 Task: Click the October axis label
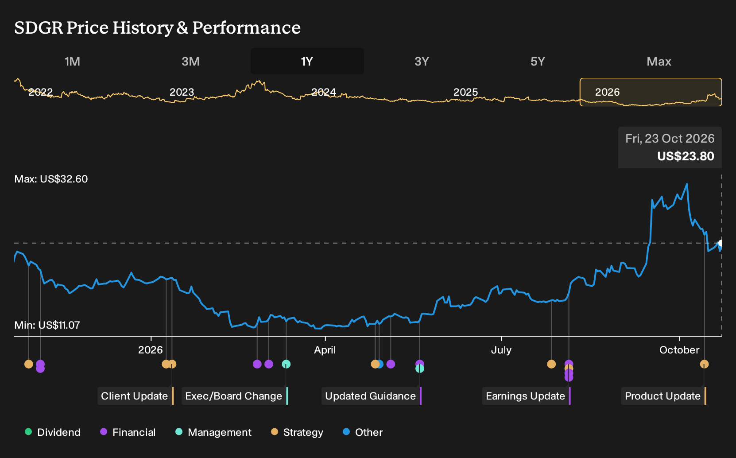point(679,350)
